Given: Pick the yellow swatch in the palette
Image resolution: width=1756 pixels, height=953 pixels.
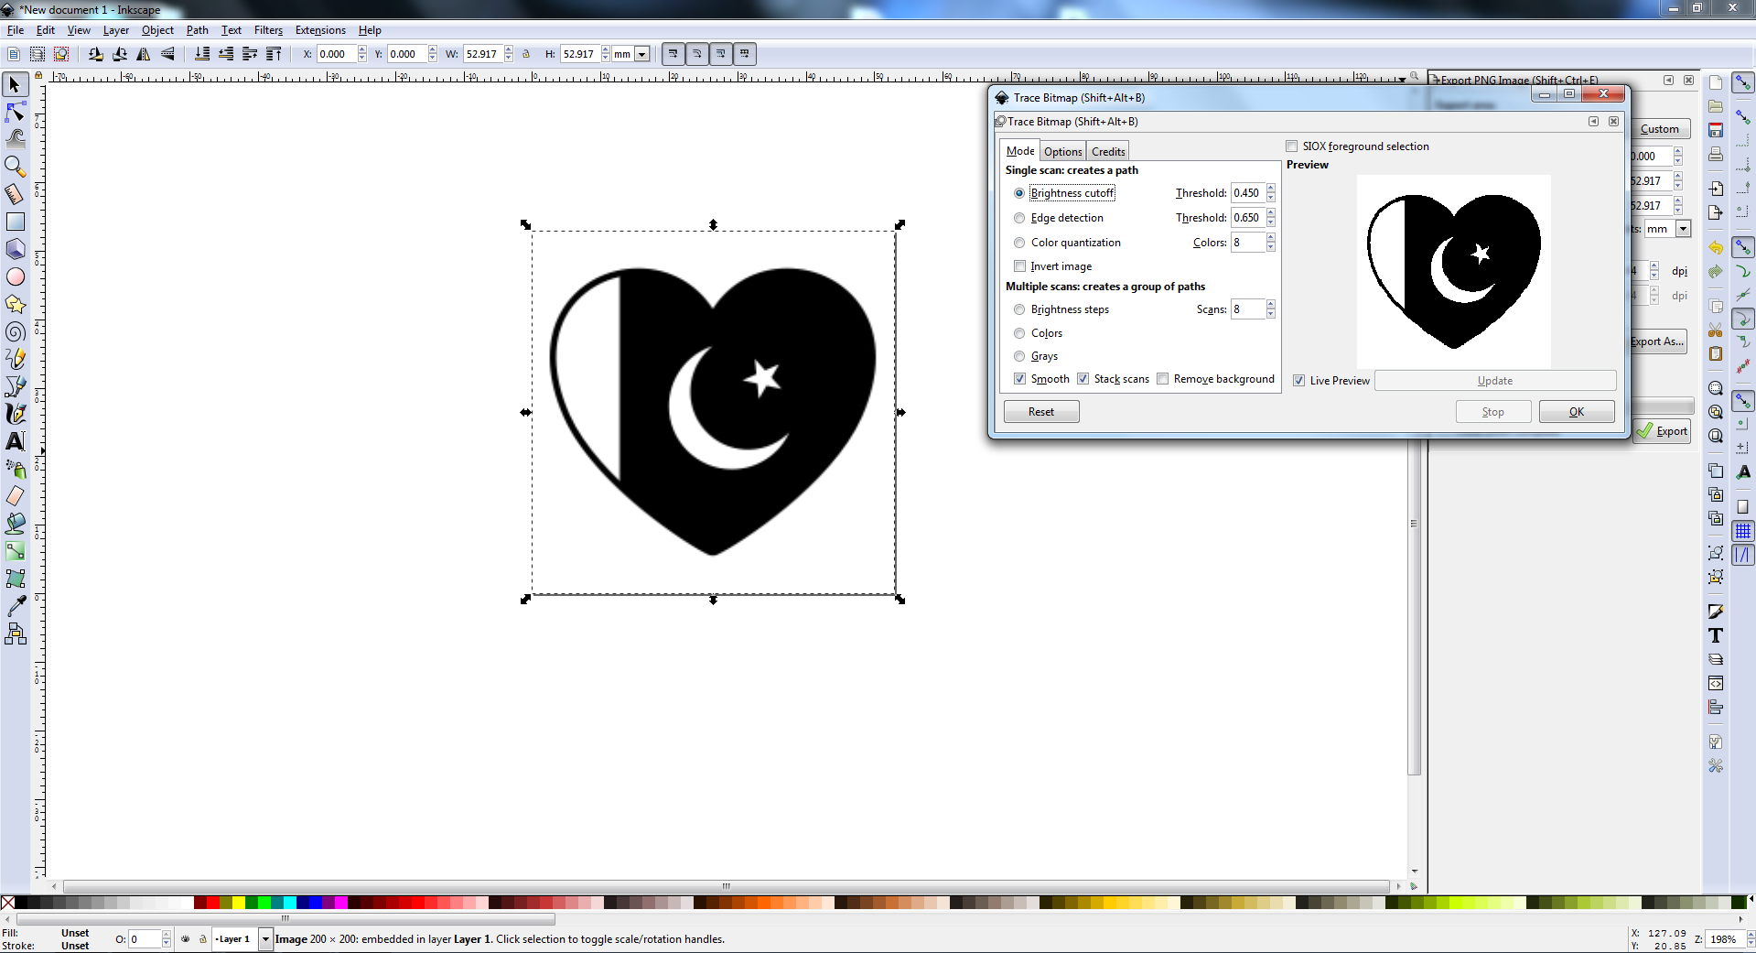Looking at the screenshot, I should 239,903.
